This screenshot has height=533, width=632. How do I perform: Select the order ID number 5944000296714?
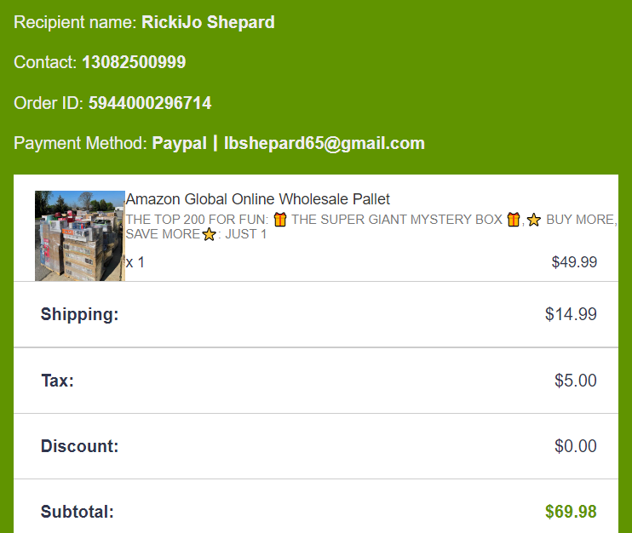[150, 103]
